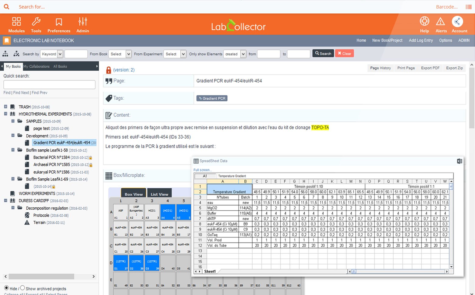Image resolution: width=475 pixels, height=295 pixels.
Task: Select the Show archived projects radio
Action: (x=22, y=288)
